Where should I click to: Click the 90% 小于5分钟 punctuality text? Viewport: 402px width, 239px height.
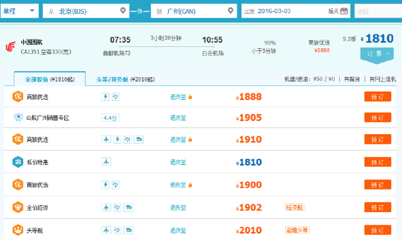[264, 47]
